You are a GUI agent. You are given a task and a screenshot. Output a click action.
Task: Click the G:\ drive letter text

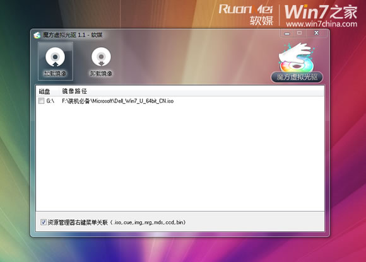point(50,101)
